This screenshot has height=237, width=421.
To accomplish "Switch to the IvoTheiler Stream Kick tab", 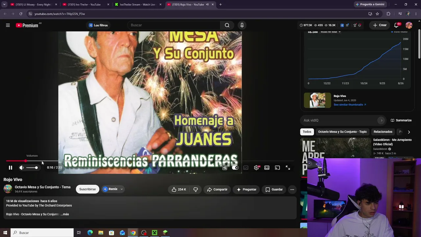I will (137, 5).
